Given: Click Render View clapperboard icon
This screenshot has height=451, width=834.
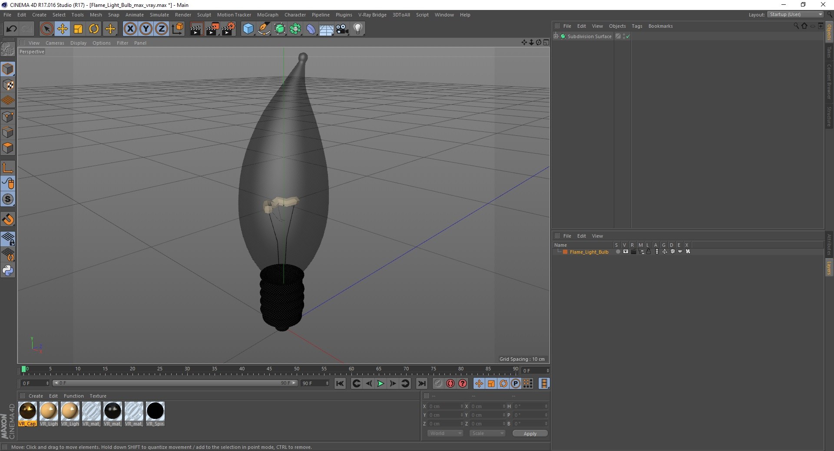Looking at the screenshot, I should click(196, 29).
